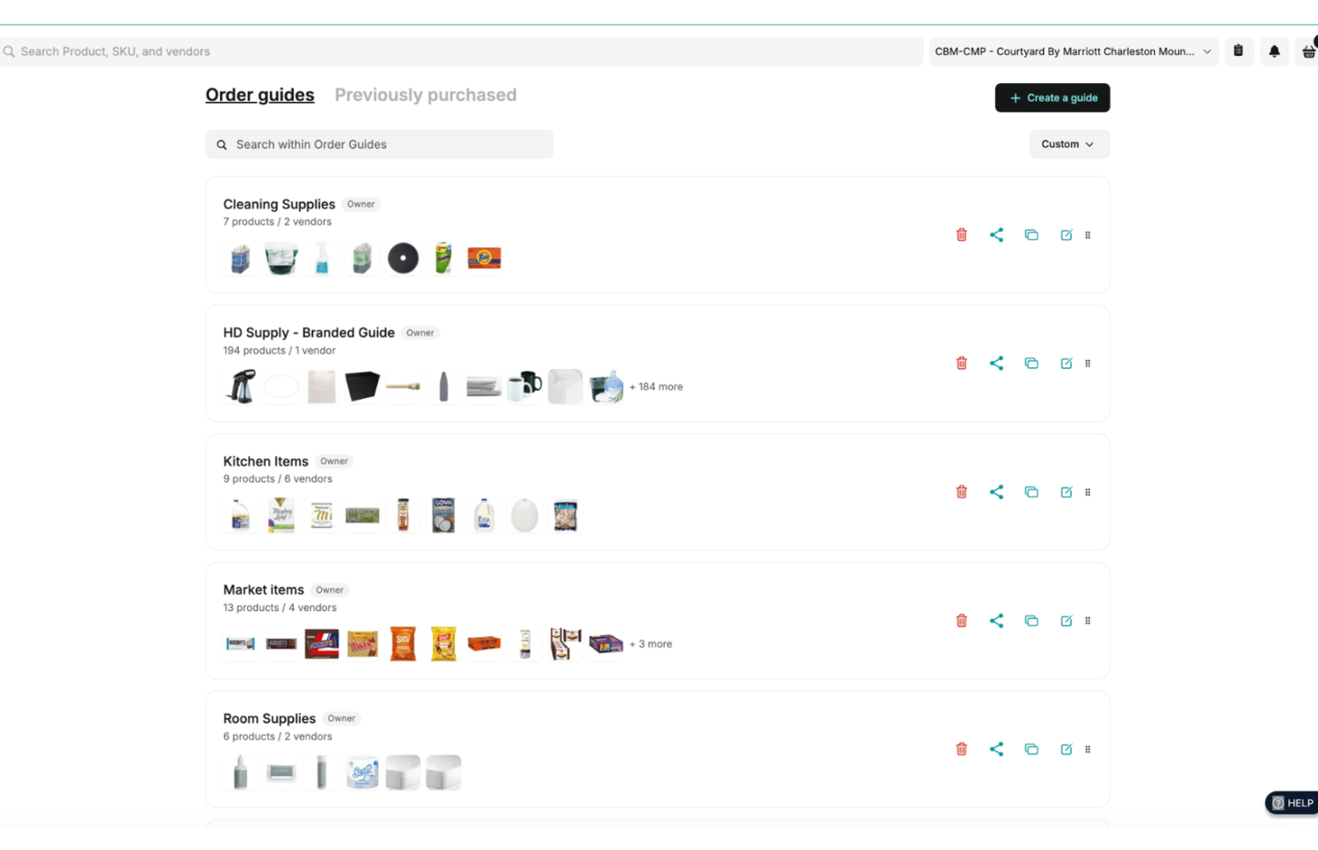1318x850 pixels.
Task: Click the Scott tissue thumbnail in Room Supplies
Action: pyautogui.click(x=362, y=773)
